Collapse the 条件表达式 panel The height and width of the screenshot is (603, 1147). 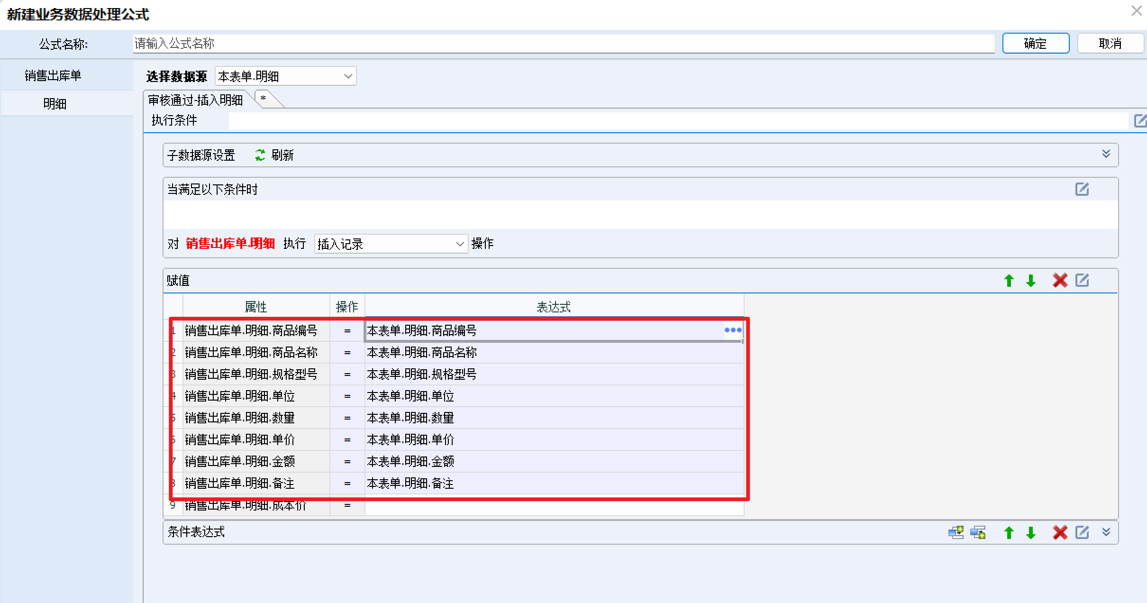tap(1106, 532)
